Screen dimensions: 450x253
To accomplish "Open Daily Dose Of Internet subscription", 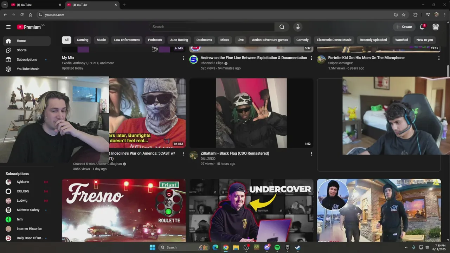I will [x=27, y=238].
